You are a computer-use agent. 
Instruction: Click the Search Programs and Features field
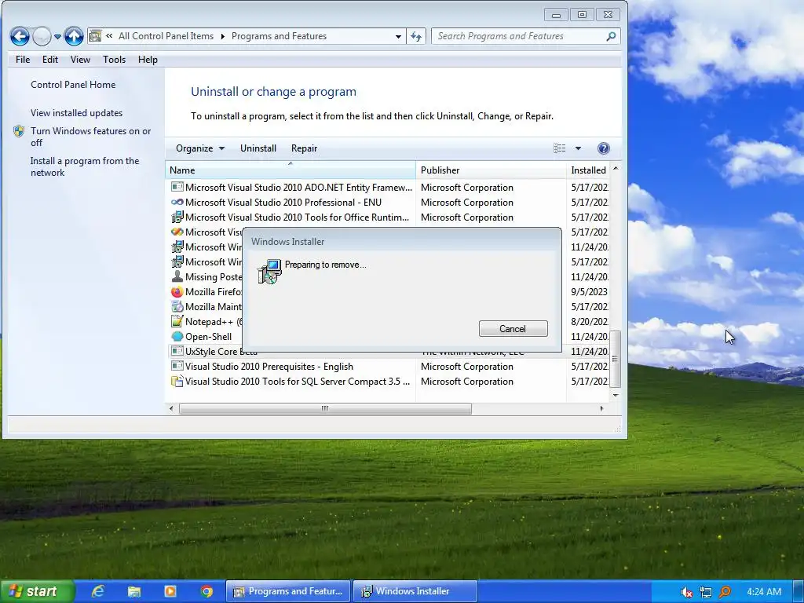click(x=525, y=36)
